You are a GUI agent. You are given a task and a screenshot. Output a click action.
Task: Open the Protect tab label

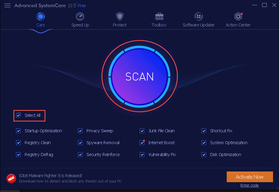120,25
